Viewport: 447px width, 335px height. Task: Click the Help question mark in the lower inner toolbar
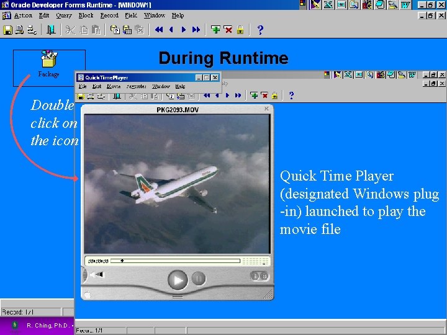[x=291, y=95]
